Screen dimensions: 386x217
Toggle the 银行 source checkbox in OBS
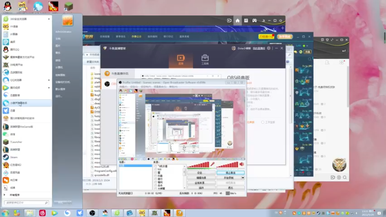[x=155, y=179]
